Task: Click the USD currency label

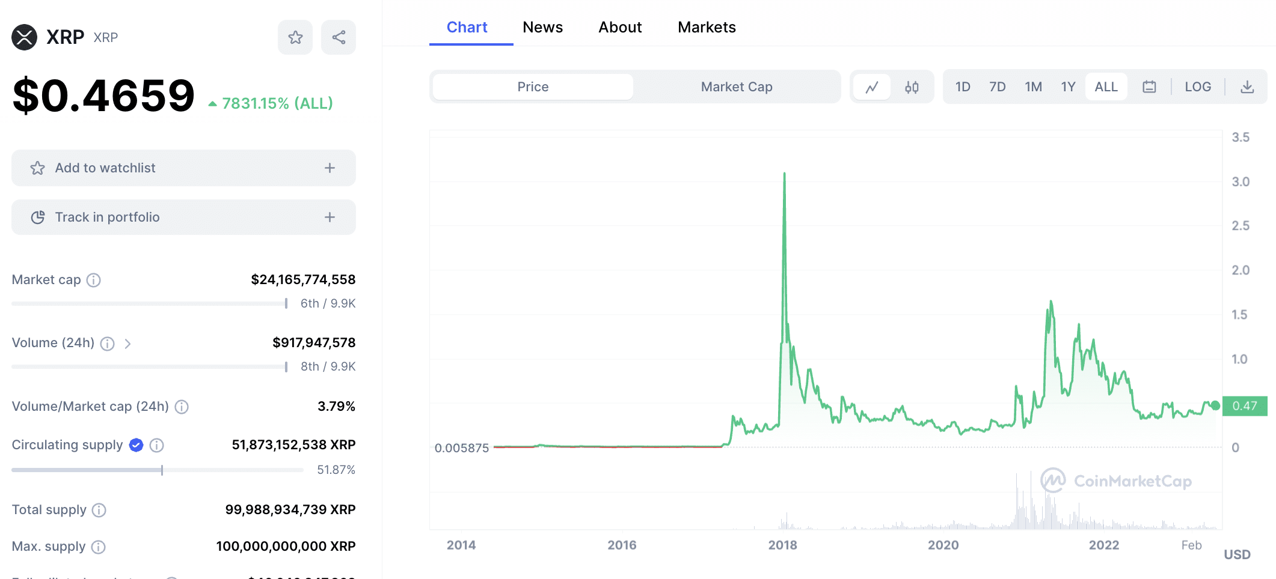Action: tap(1238, 555)
